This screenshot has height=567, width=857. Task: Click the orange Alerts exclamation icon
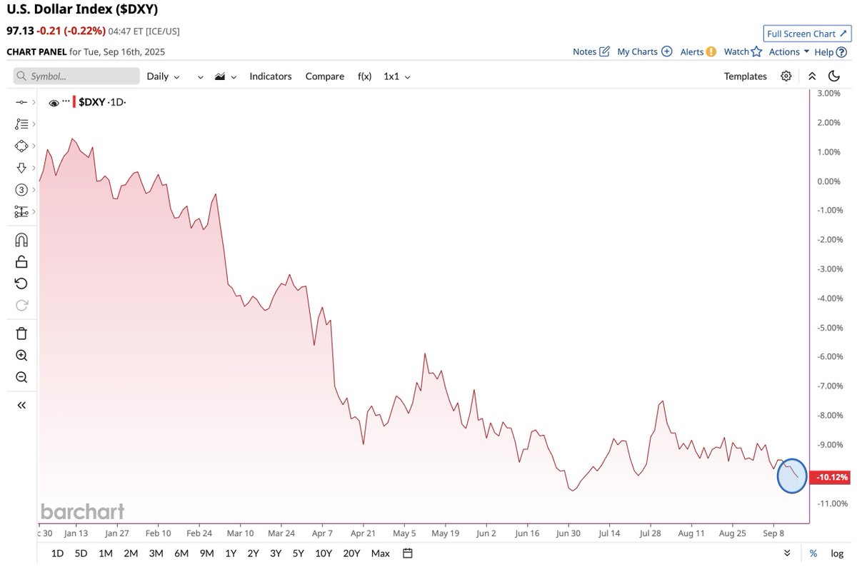711,51
